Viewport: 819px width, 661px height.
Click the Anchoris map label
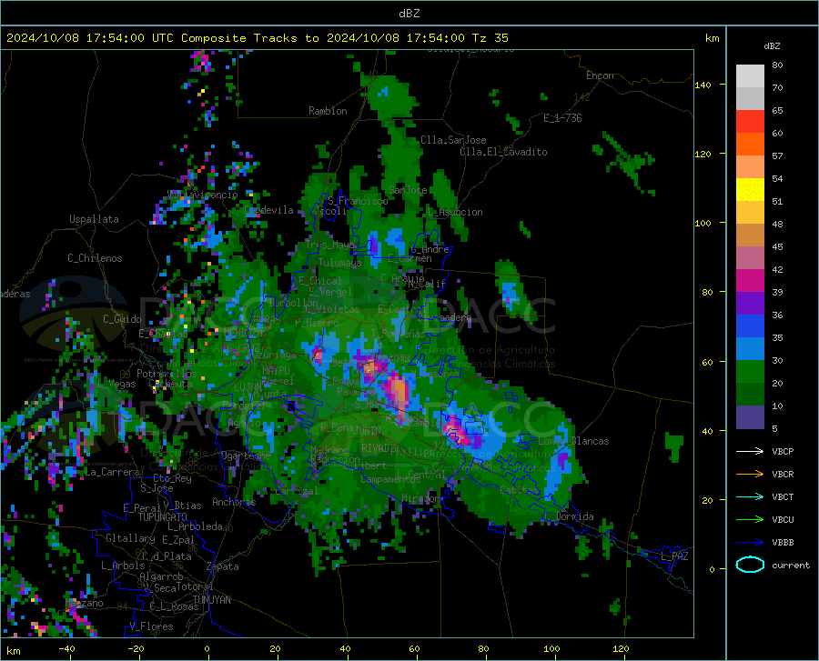[234, 502]
